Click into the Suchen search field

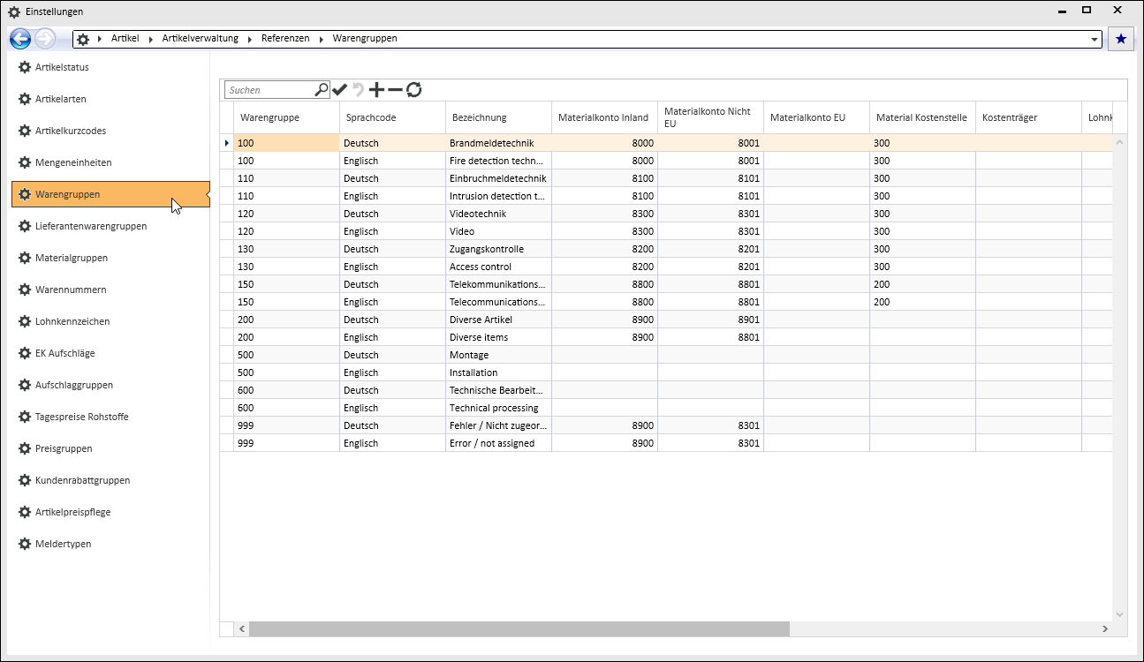click(269, 89)
